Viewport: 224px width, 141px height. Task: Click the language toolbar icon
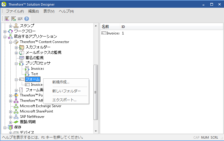[20, 19]
